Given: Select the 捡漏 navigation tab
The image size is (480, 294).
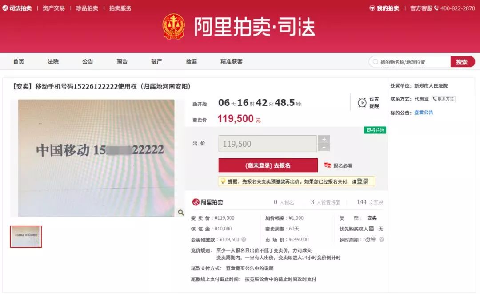Looking at the screenshot, I should pos(191,61).
